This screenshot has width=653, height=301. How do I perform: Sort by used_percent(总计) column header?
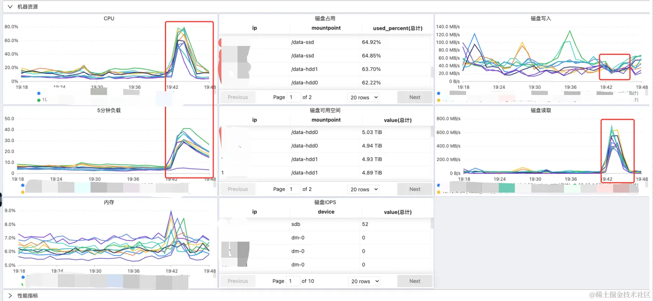point(397,28)
